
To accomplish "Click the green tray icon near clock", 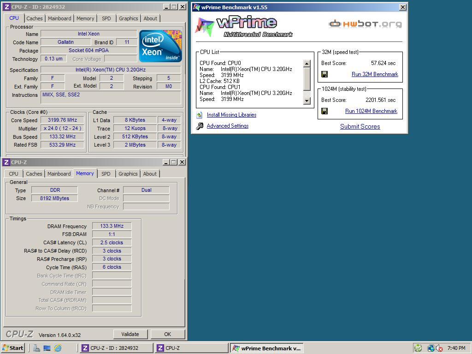I will (418, 348).
